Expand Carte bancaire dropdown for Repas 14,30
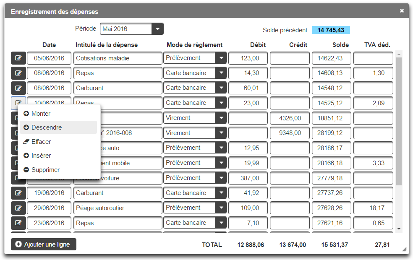413x260 pixels. (x=221, y=73)
